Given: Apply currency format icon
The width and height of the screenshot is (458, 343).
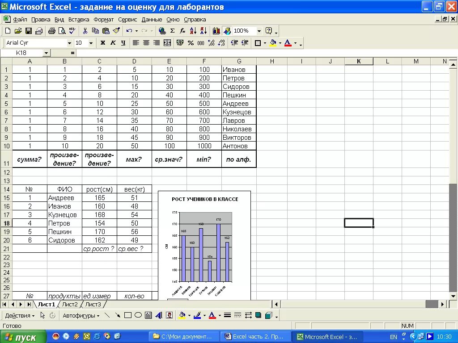Looking at the screenshot, I should 180,43.
